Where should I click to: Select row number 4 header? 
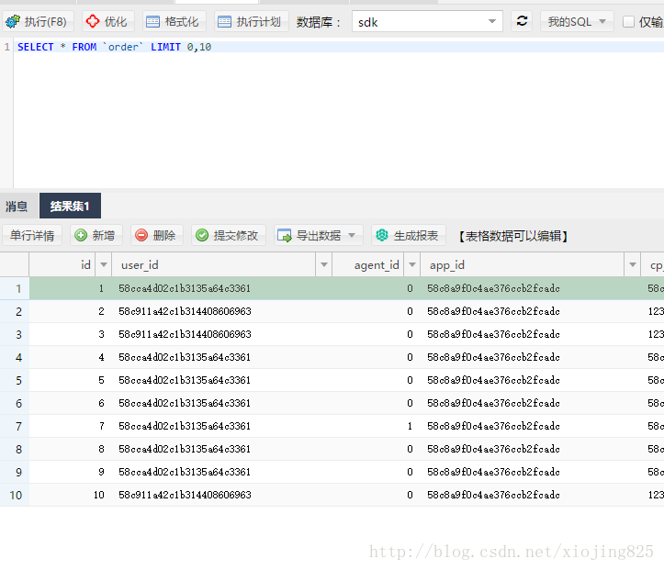coord(15,358)
